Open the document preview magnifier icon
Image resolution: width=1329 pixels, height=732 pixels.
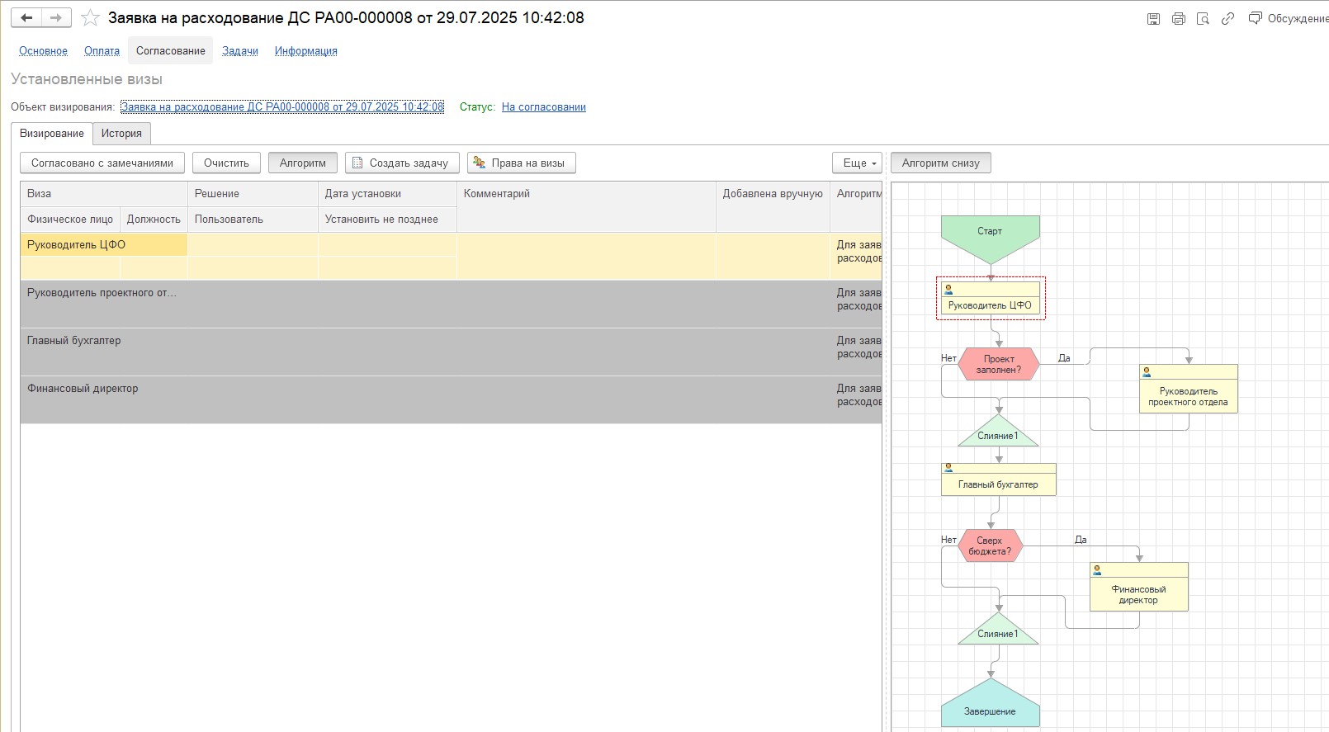(x=1203, y=19)
